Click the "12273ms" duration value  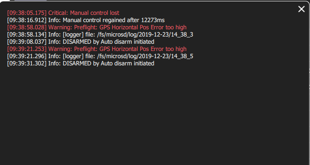click(x=153, y=20)
